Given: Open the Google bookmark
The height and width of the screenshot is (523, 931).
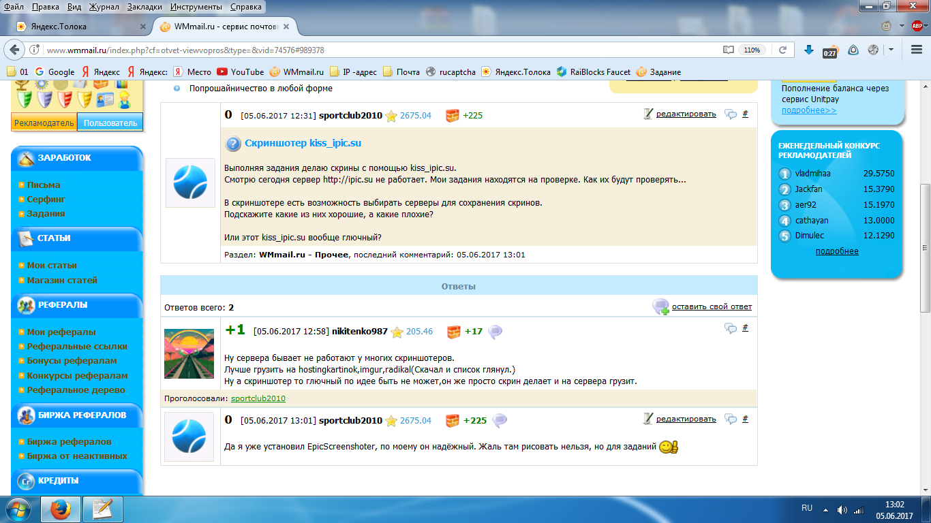Looking at the screenshot, I should click(55, 72).
